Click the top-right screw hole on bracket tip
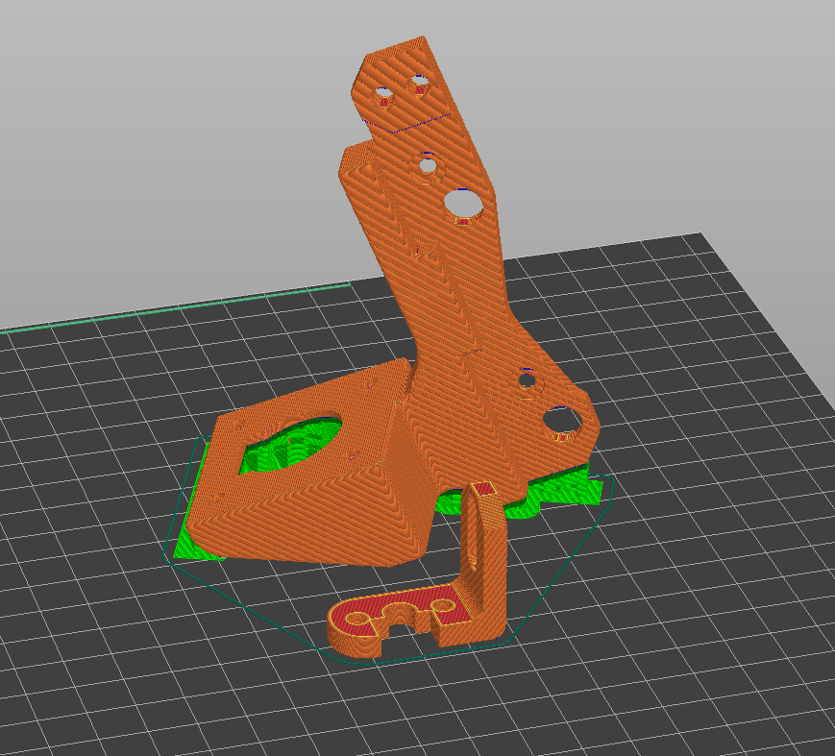This screenshot has height=756, width=835. pos(419,85)
